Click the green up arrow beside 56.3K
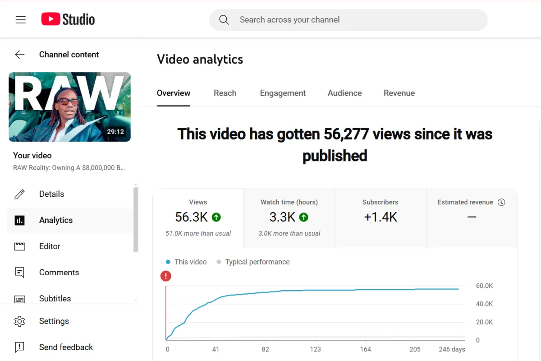The image size is (541, 361). coord(216,217)
